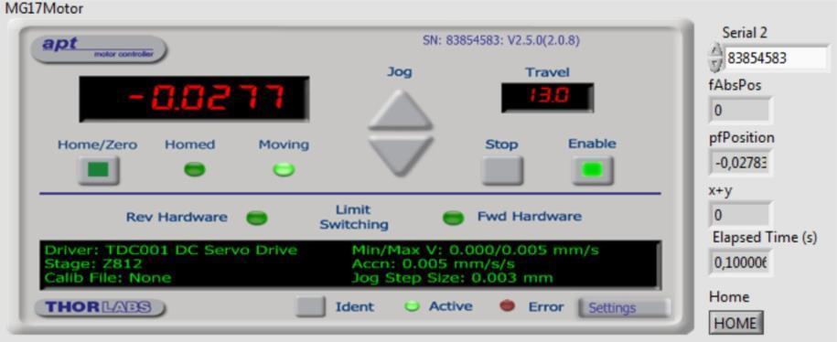Click 'Calib File: None' text
Image resolution: width=837 pixels, height=342 pixels.
pos(108,278)
